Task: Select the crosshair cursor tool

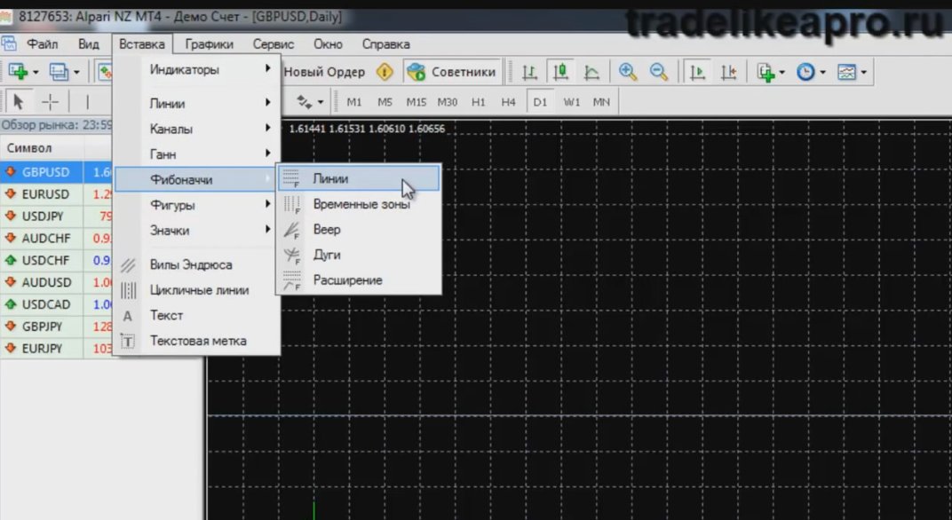Action: point(51,102)
